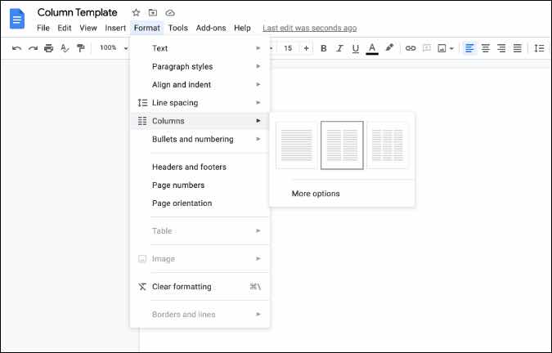Click the Column Template document title
The height and width of the screenshot is (353, 552).
point(77,12)
